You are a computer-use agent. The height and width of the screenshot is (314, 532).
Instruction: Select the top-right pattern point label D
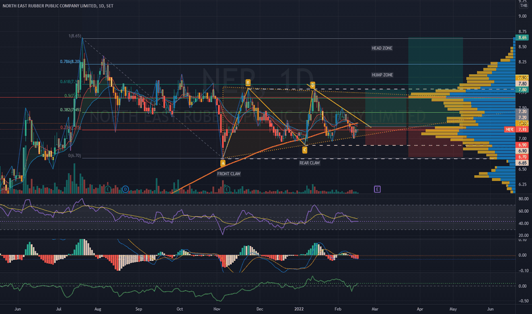click(x=312, y=85)
